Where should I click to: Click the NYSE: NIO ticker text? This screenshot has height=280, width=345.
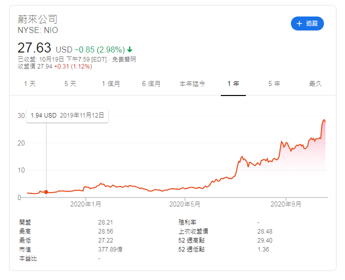pyautogui.click(x=38, y=30)
